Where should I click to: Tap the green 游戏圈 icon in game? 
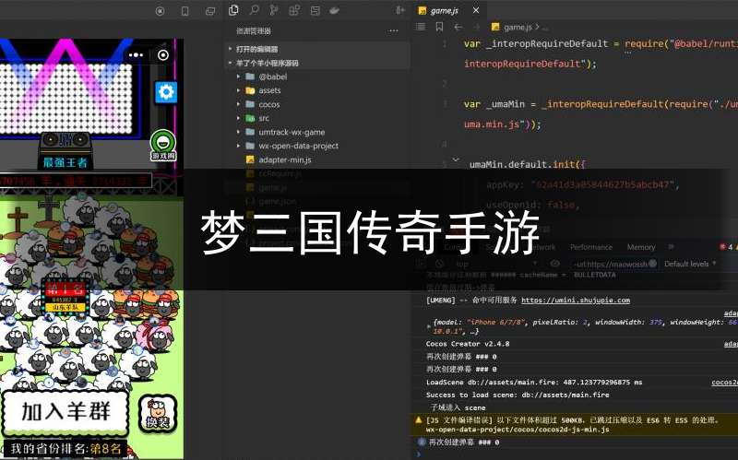coord(163,145)
